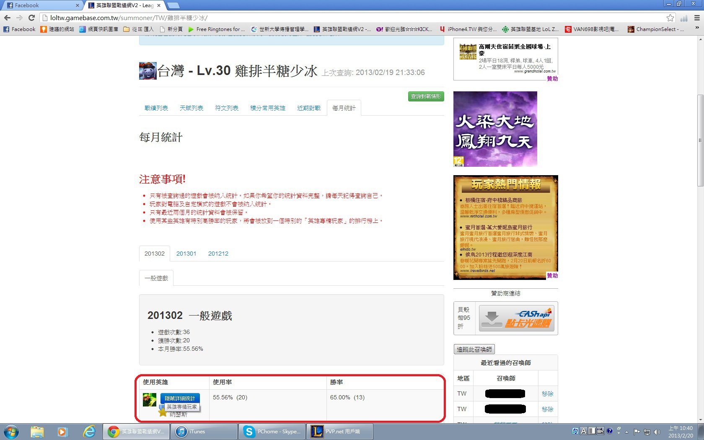Open the 火染大地 鳳翔九天 banner
The image size is (704, 440).
495,129
